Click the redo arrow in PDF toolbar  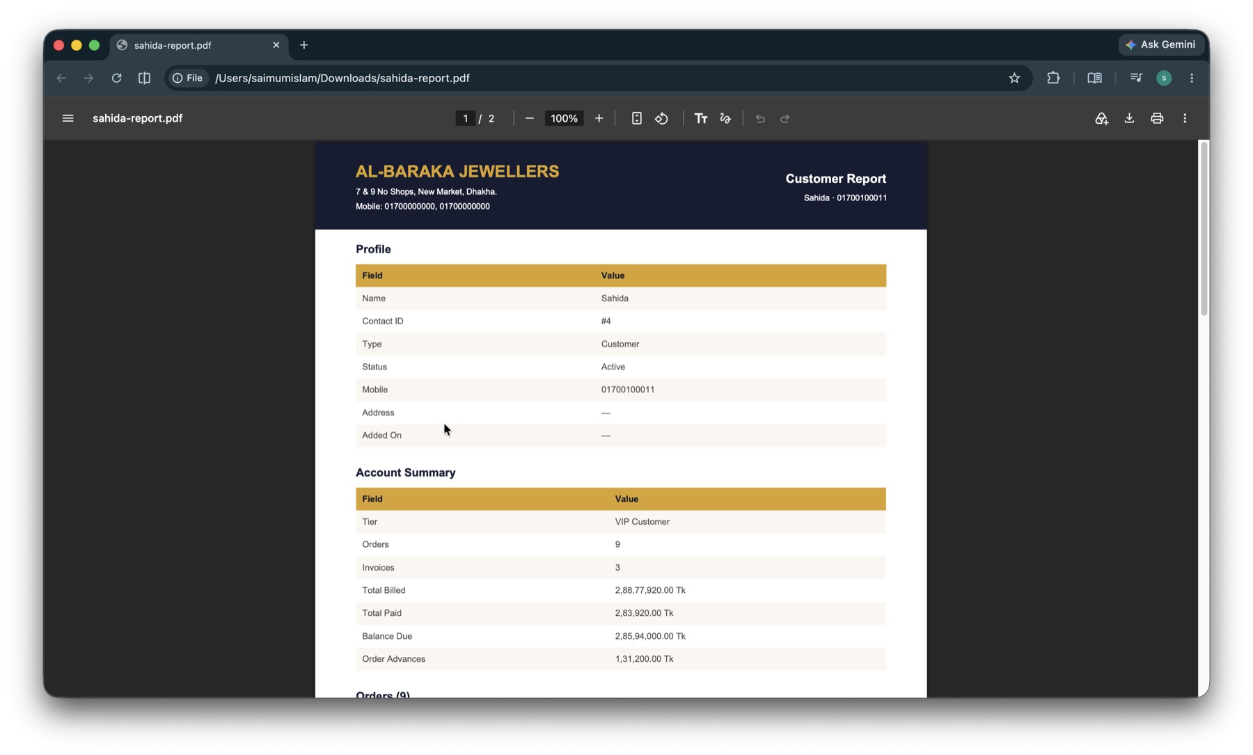point(785,118)
